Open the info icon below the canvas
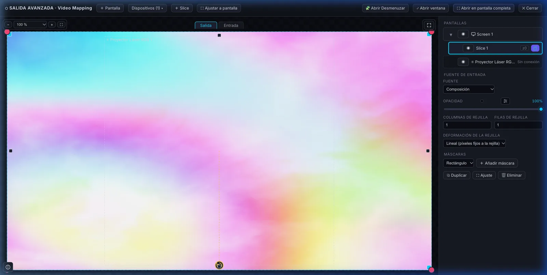This screenshot has width=547, height=275. [x=8, y=267]
